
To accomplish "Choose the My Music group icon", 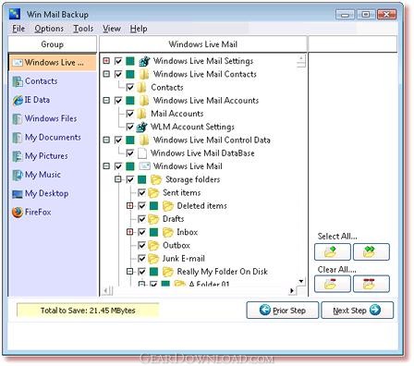I will click(18, 175).
